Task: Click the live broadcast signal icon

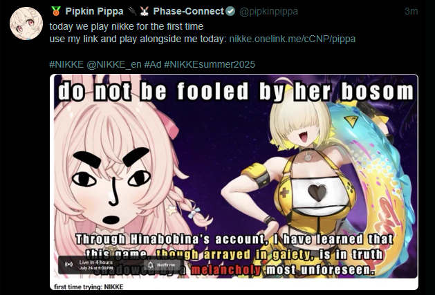Action: pyautogui.click(x=68, y=264)
